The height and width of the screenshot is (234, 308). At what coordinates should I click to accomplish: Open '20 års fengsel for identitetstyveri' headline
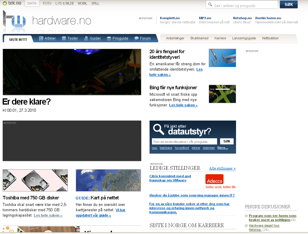[x=167, y=54]
